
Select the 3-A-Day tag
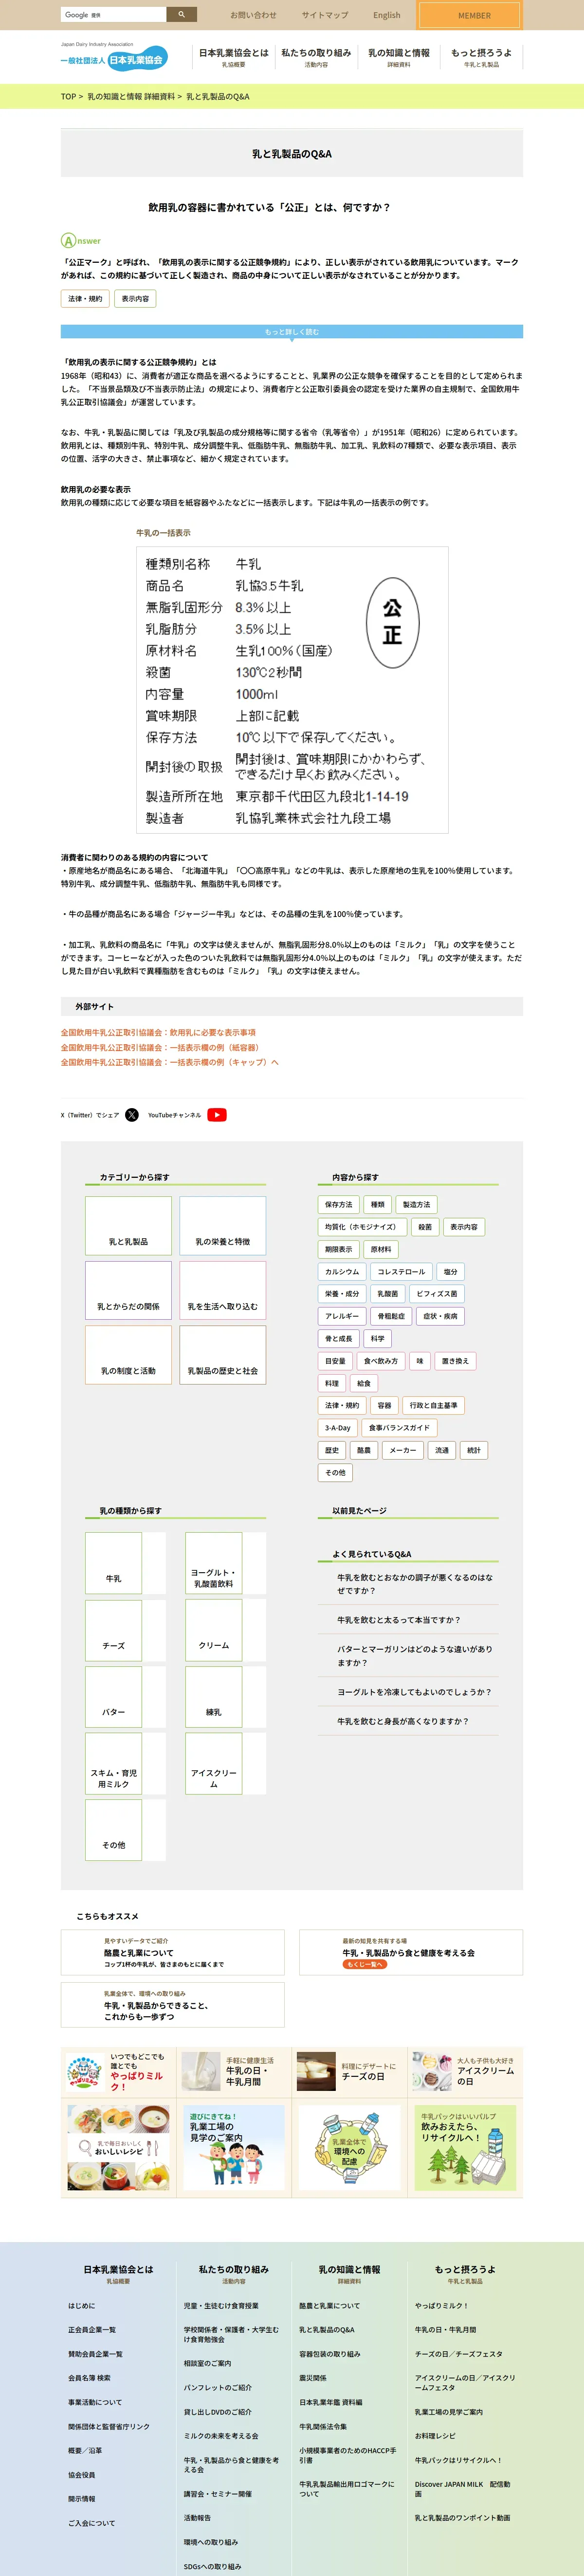tap(337, 1428)
